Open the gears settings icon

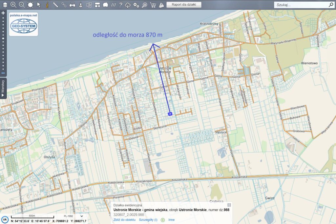tap(136, 5)
